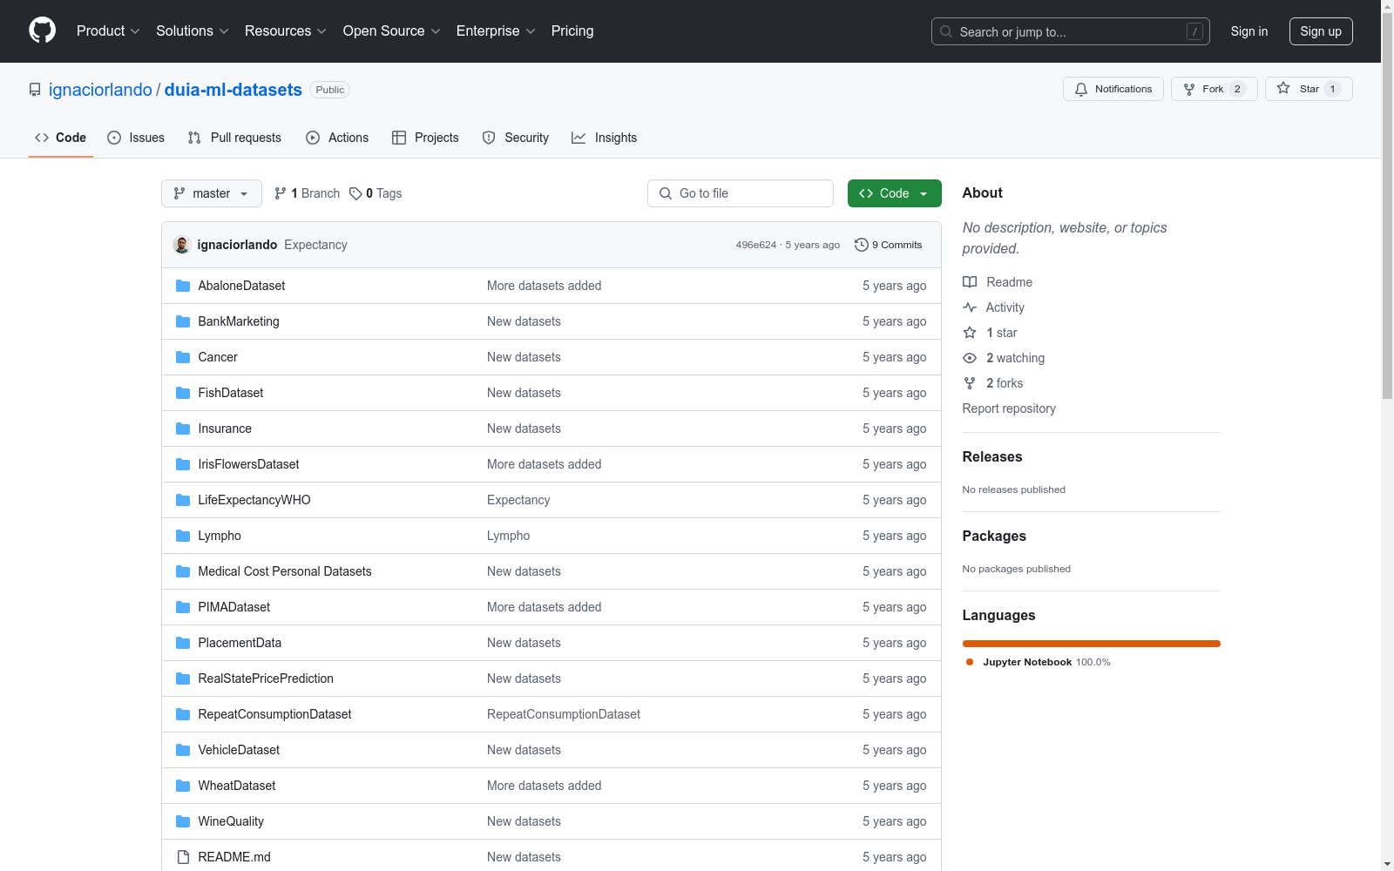Open the master branch selector

pyautogui.click(x=212, y=193)
